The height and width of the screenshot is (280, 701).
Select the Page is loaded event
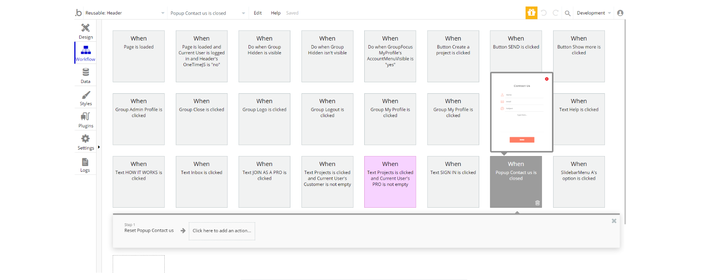coord(139,56)
